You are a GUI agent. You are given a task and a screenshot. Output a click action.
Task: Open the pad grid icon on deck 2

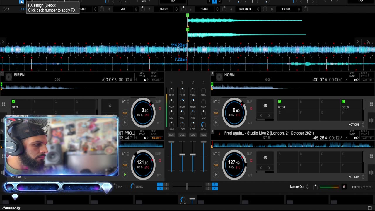point(371,104)
